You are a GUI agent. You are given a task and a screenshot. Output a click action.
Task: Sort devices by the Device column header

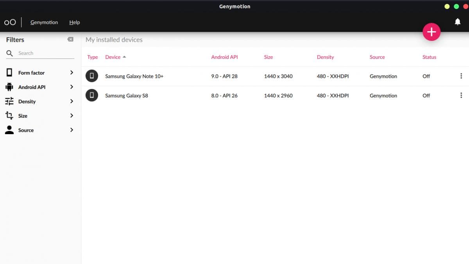[113, 57]
